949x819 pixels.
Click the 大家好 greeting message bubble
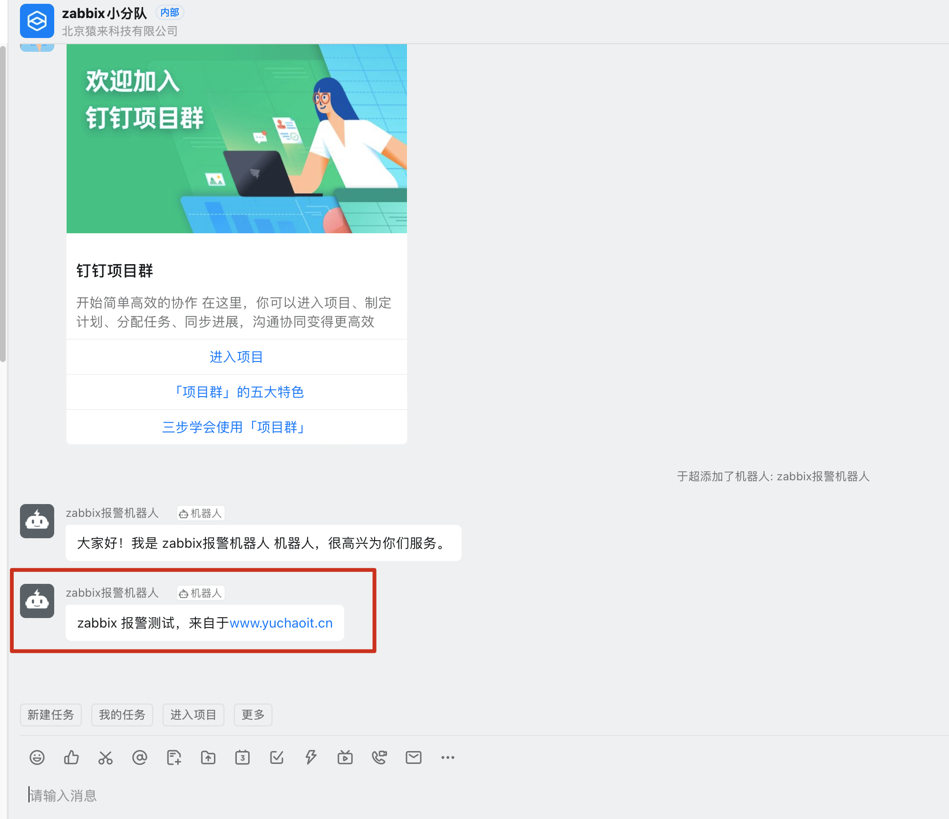tap(263, 543)
